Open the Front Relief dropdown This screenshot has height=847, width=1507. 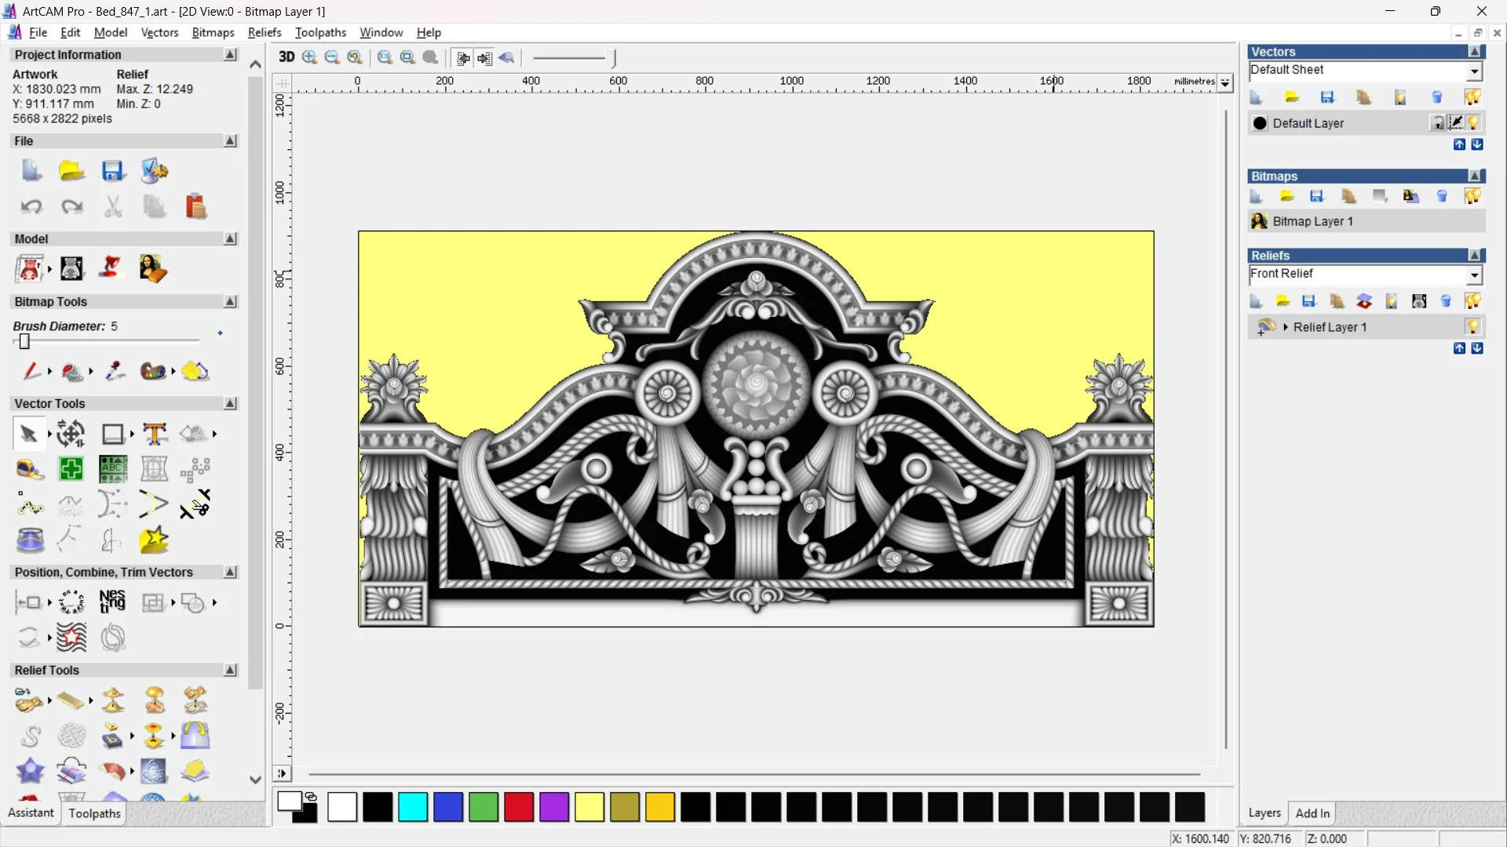(x=1474, y=274)
